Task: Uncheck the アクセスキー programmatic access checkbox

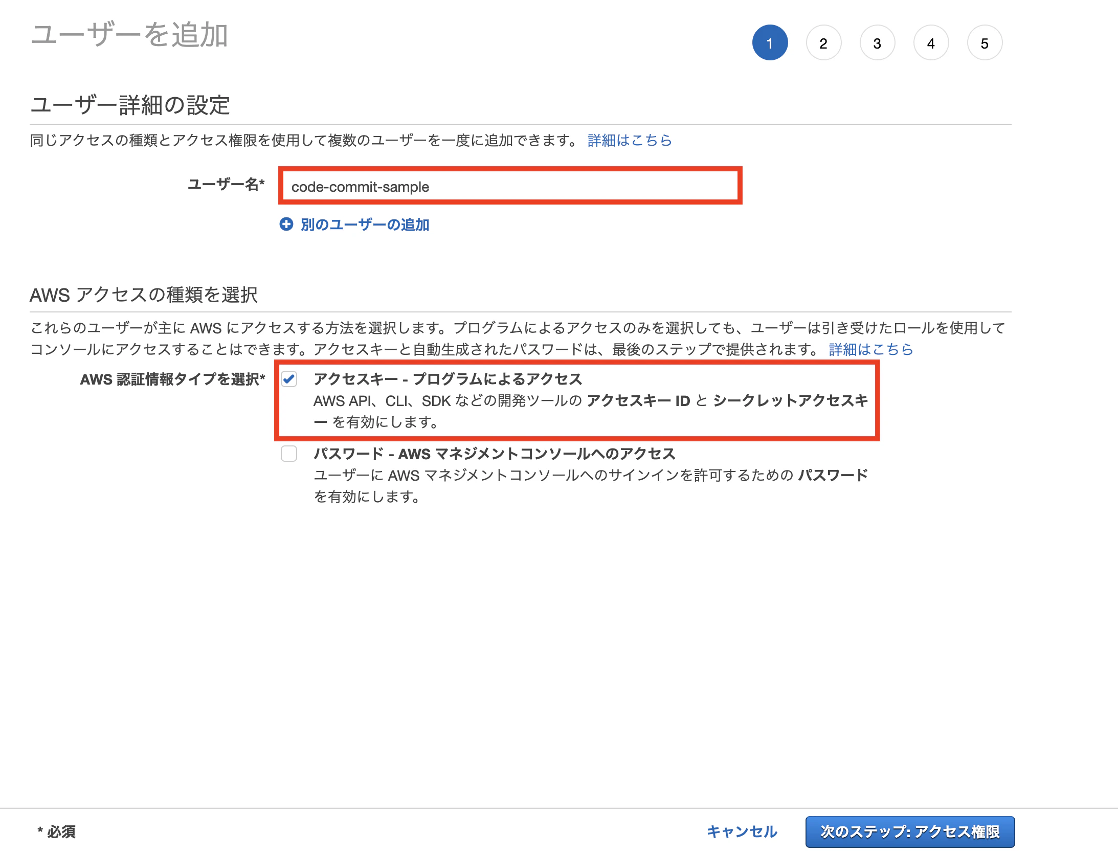Action: (289, 379)
